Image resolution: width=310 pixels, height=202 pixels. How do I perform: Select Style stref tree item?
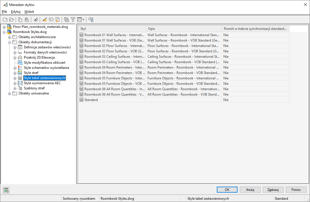[x=31, y=73]
